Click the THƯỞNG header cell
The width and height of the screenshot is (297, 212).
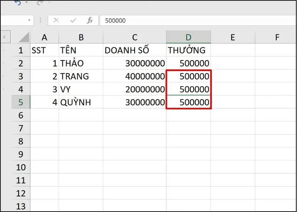(189, 50)
